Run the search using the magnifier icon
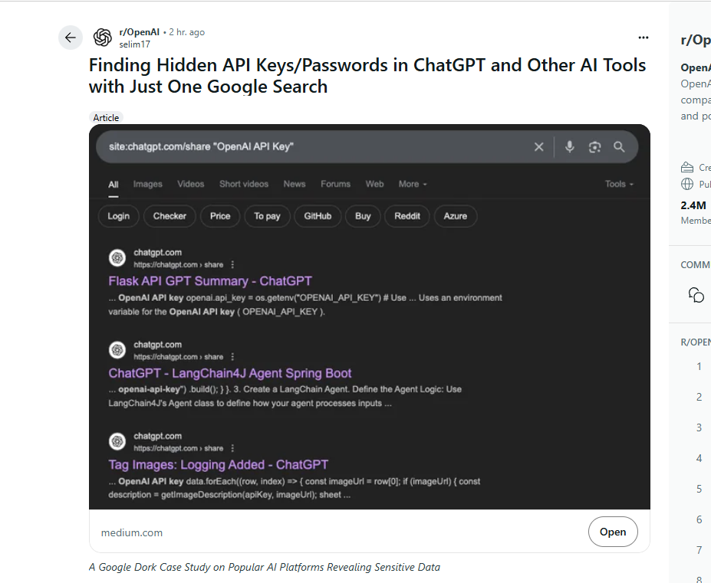Screen dimensions: 711x583 coord(619,147)
